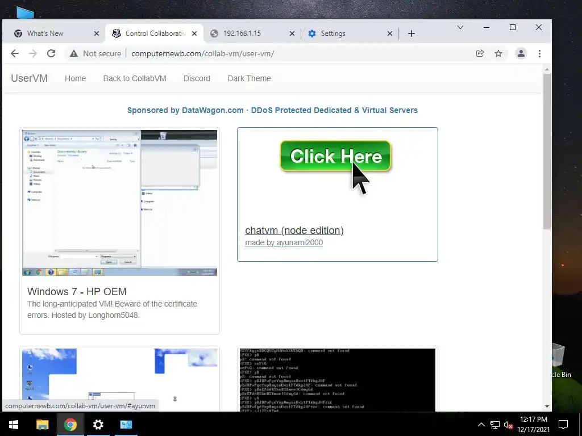Open the Windows 7 VM thumbnail
582x436 pixels.
coord(119,203)
